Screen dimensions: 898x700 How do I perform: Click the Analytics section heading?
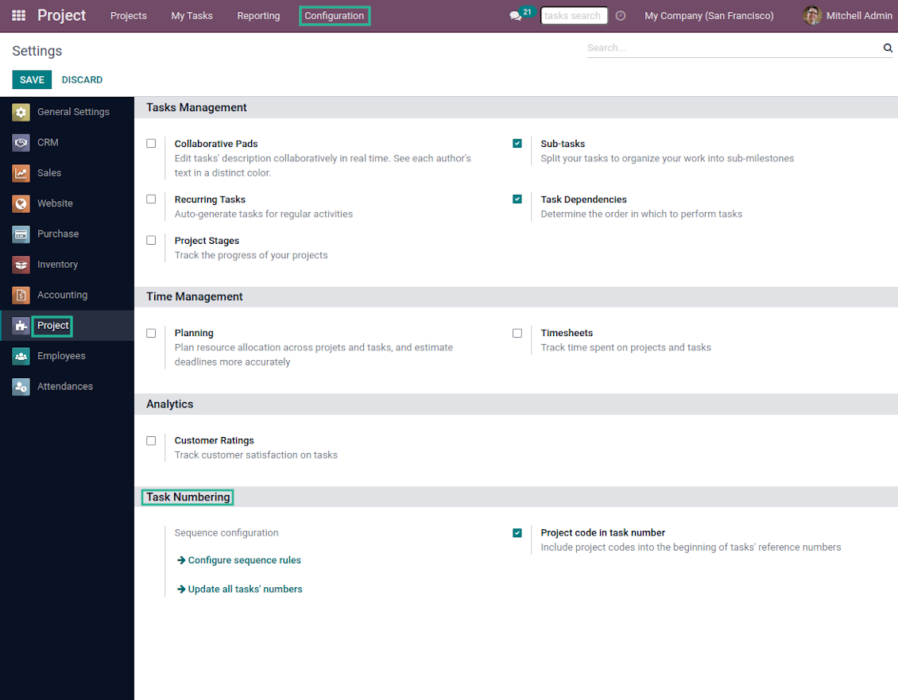click(169, 404)
